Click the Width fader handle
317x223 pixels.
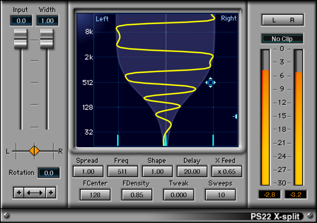pos(47,39)
